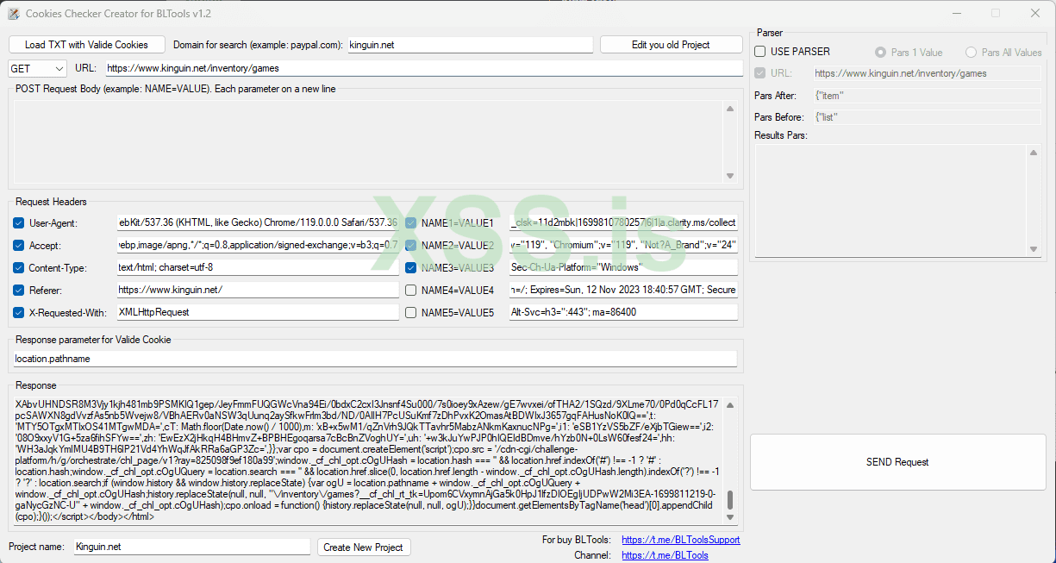The height and width of the screenshot is (563, 1056).
Task: Click the Pars After field
Action: point(928,96)
